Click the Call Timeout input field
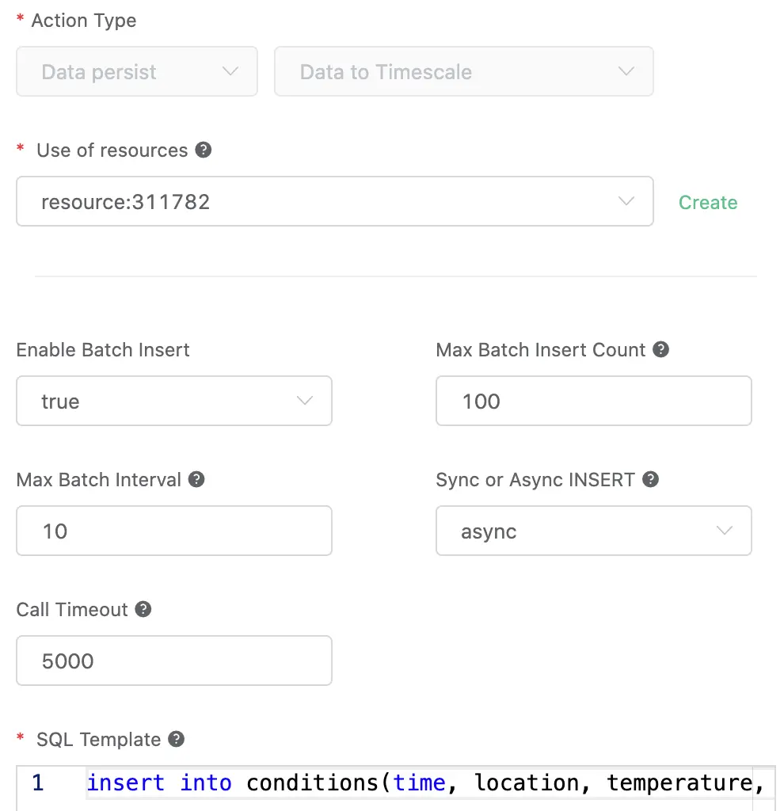784x811 pixels. tap(173, 661)
